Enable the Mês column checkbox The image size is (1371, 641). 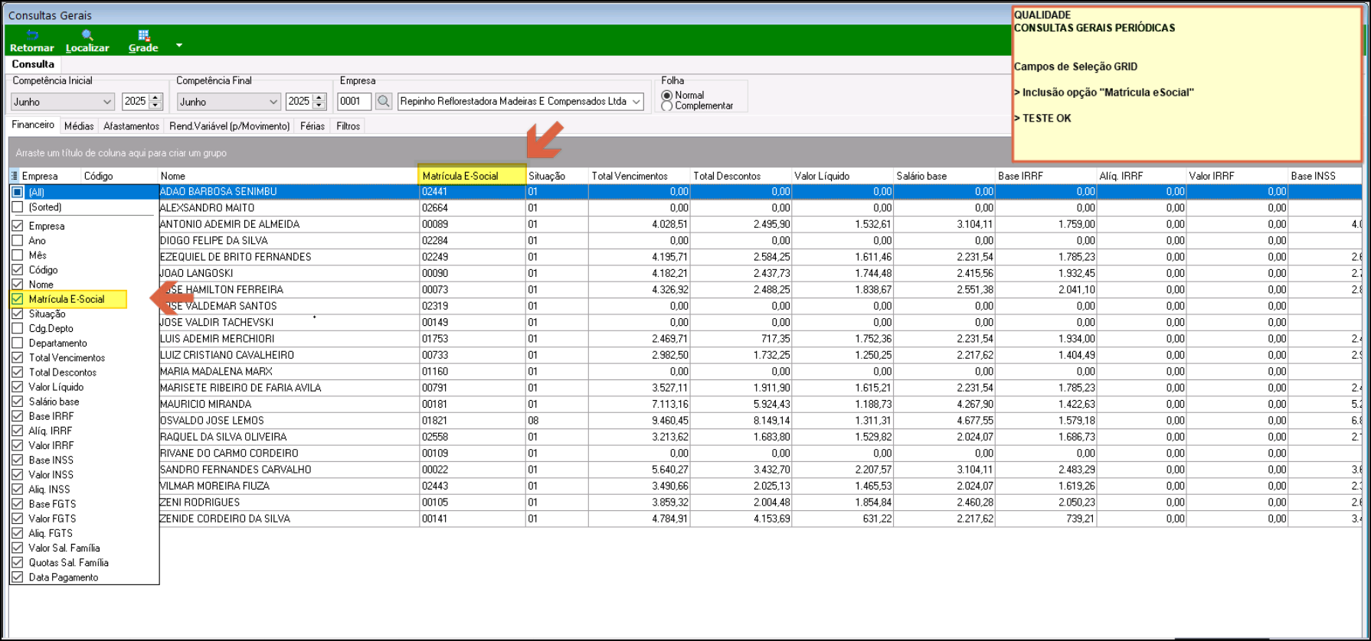pyautogui.click(x=18, y=255)
